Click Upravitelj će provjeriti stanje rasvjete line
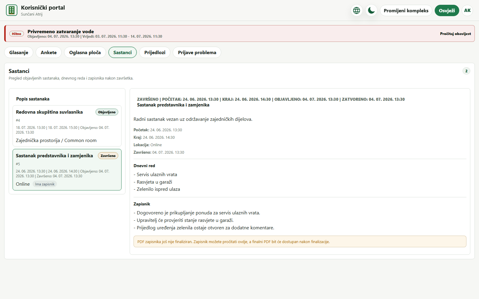 tap(184, 220)
